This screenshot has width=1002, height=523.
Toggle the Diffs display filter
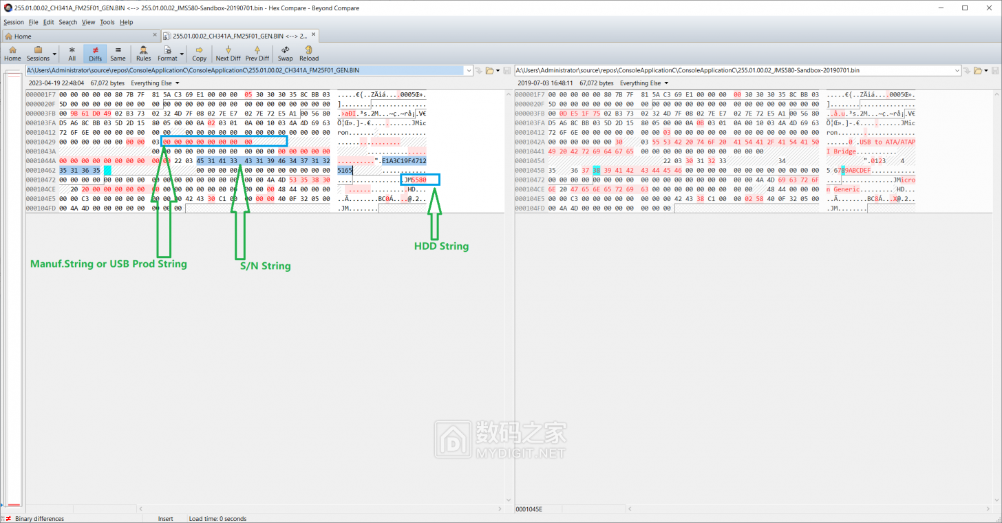[x=95, y=53]
